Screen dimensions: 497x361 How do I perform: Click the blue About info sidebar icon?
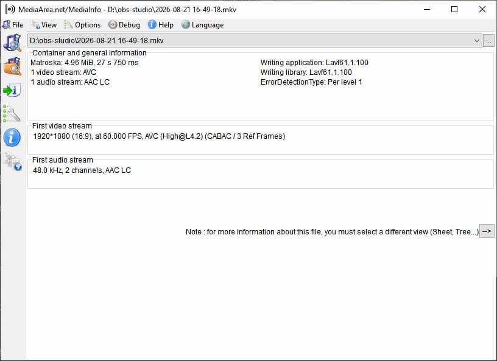point(12,138)
